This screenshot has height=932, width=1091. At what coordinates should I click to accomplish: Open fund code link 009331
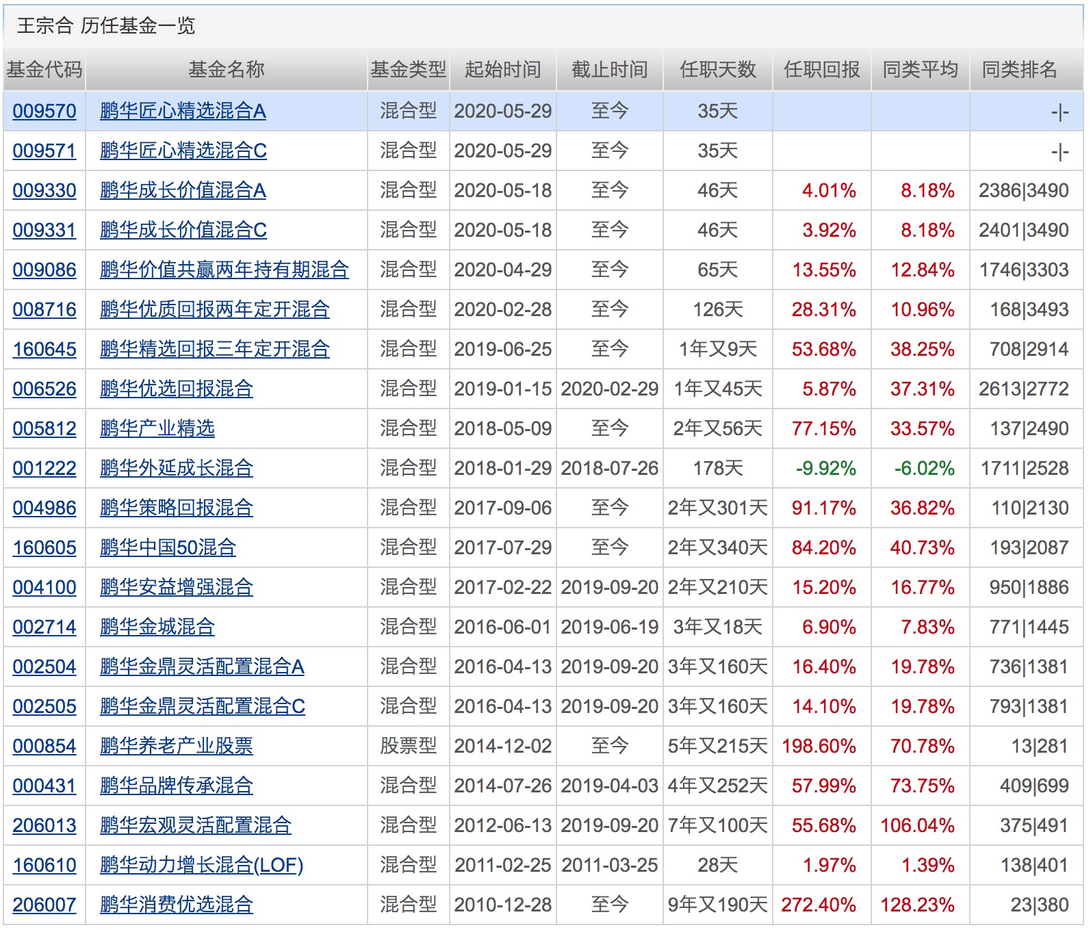[x=44, y=230]
